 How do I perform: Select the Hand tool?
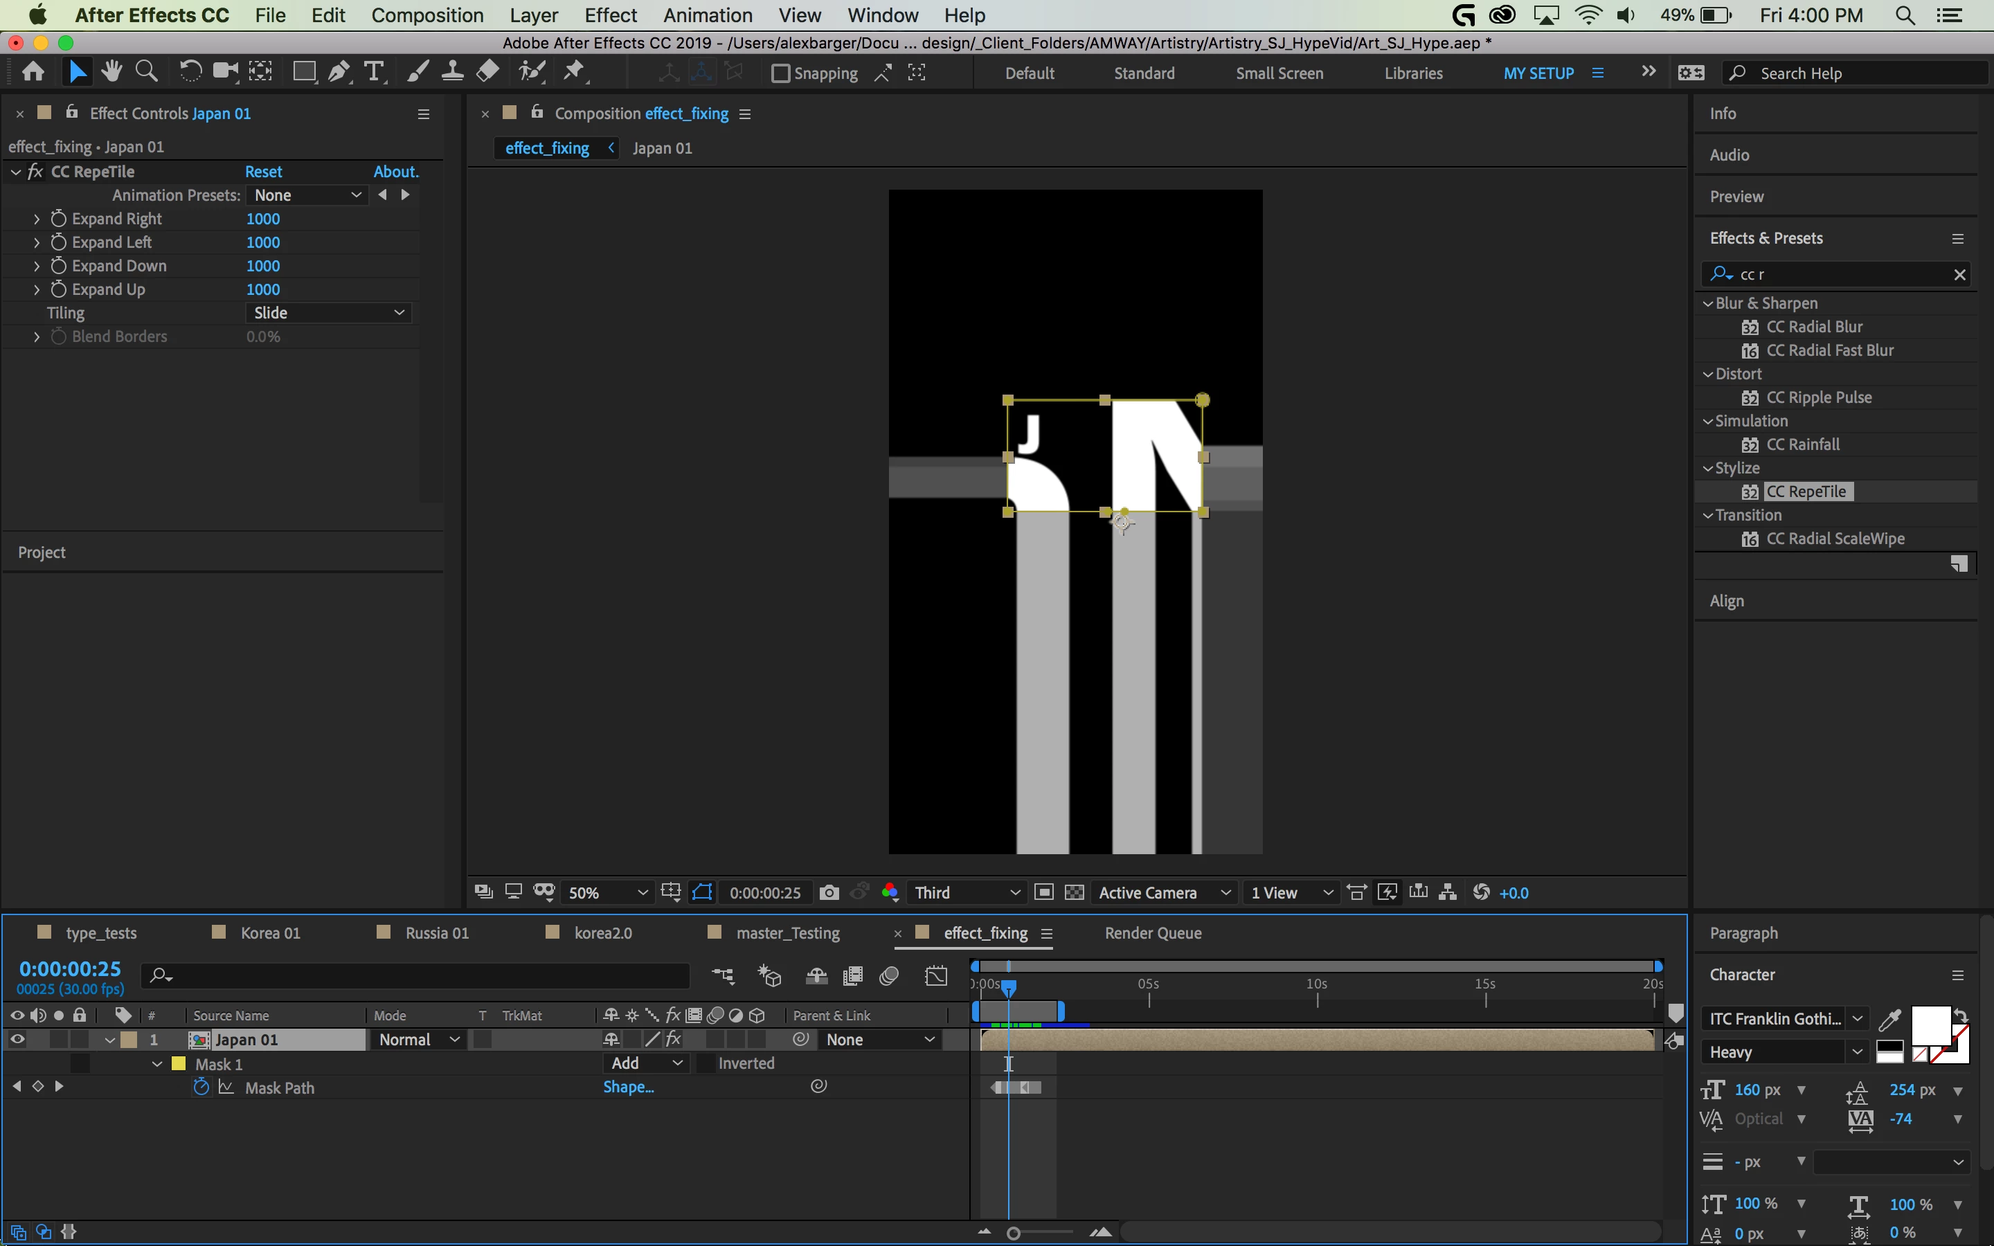coord(111,72)
